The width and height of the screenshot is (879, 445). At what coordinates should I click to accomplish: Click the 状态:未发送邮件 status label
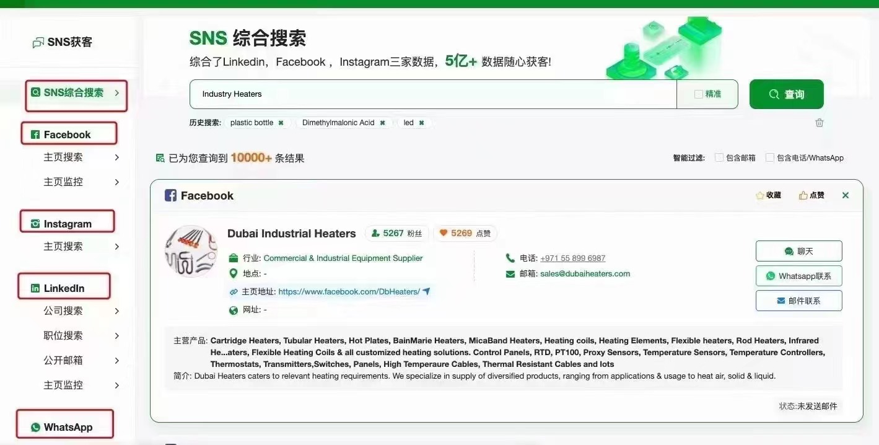click(808, 406)
